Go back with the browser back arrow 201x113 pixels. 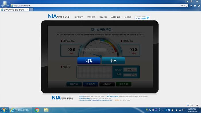click(3, 5)
